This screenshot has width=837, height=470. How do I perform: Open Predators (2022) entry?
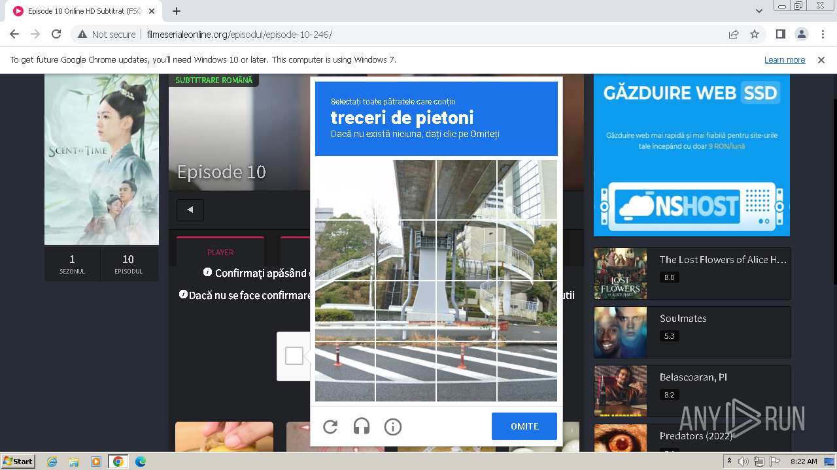click(696, 435)
